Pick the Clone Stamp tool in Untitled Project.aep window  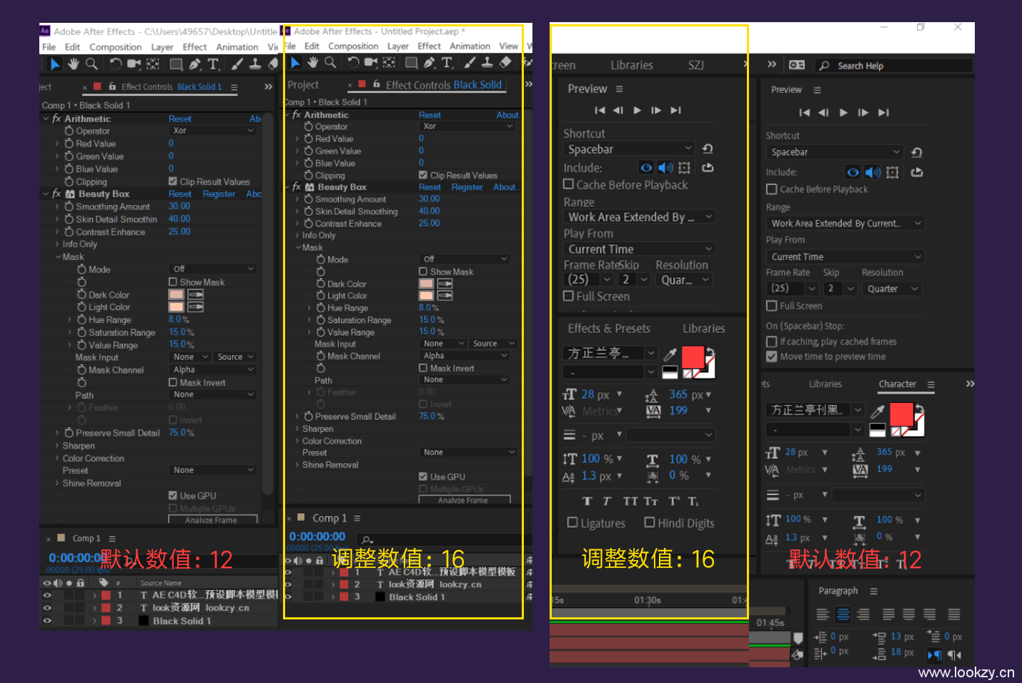tap(487, 62)
